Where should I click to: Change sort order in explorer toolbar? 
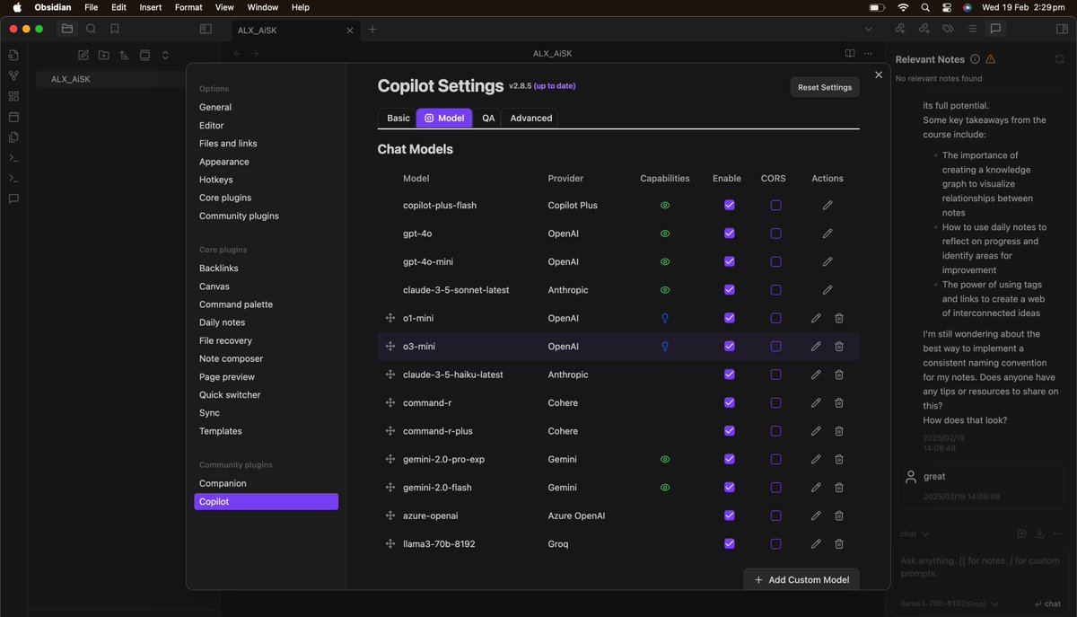tap(124, 55)
